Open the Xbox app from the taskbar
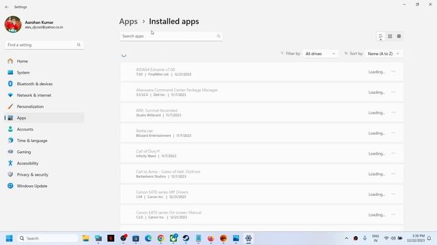This screenshot has width=437, height=245. [x=173, y=238]
